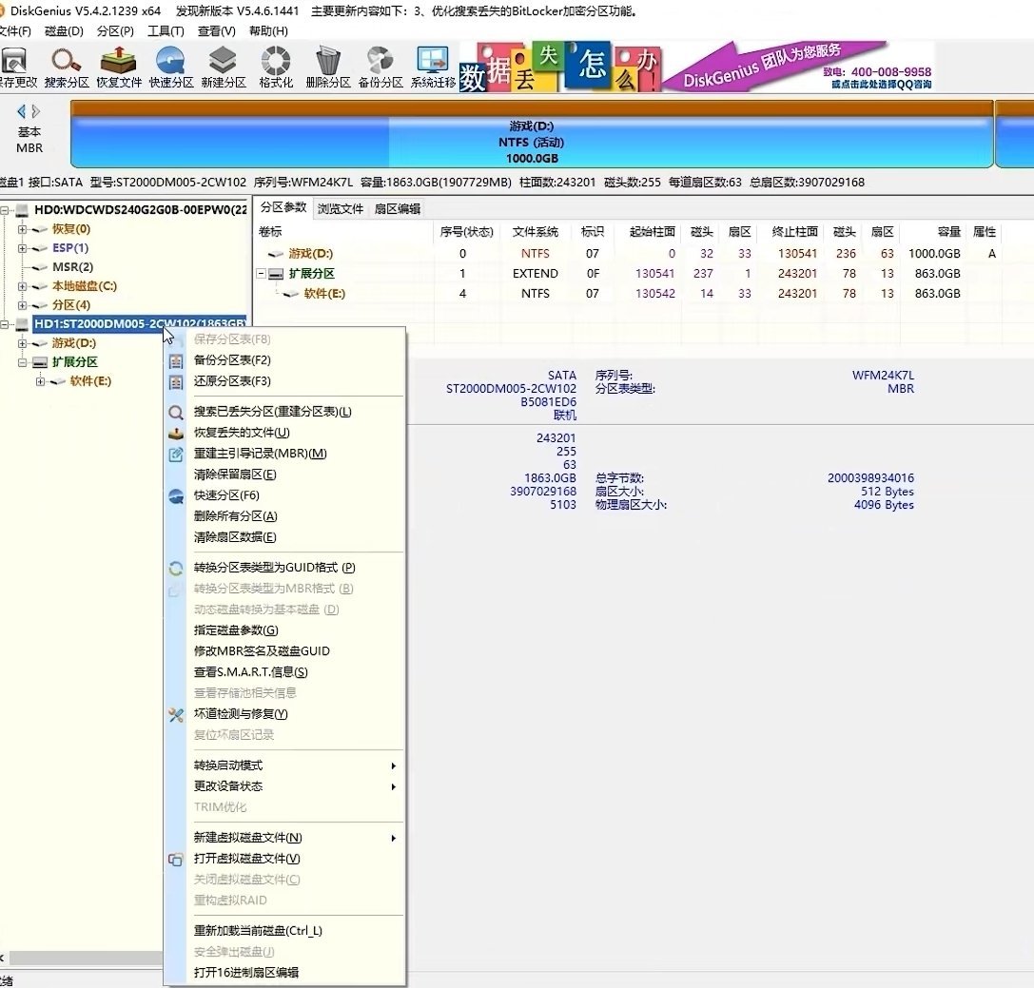1034x988 pixels.
Task: Select HD1:ST2000DM005 disk in the tree
Action: [140, 324]
